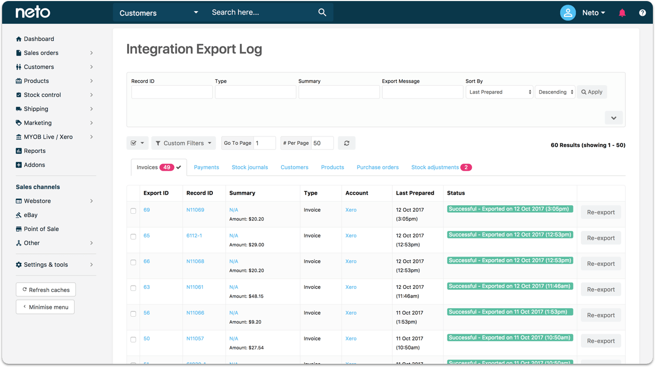Switch to the Stock adjustments tab
Viewport: 655px width, 367px height.
point(441,167)
